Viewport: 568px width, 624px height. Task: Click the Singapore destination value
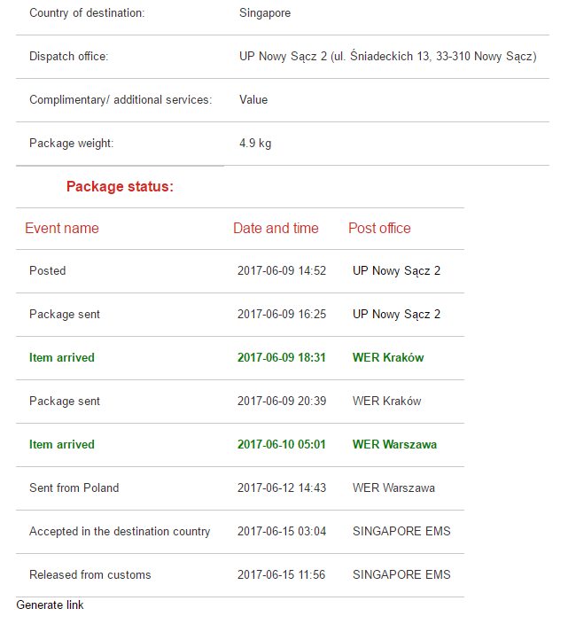[265, 13]
